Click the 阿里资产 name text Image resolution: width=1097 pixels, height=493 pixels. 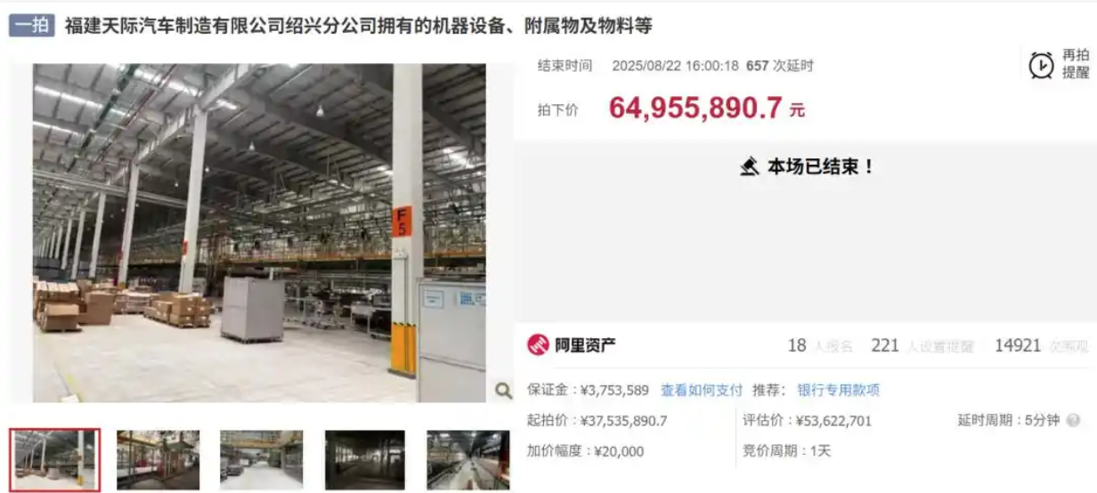(585, 345)
